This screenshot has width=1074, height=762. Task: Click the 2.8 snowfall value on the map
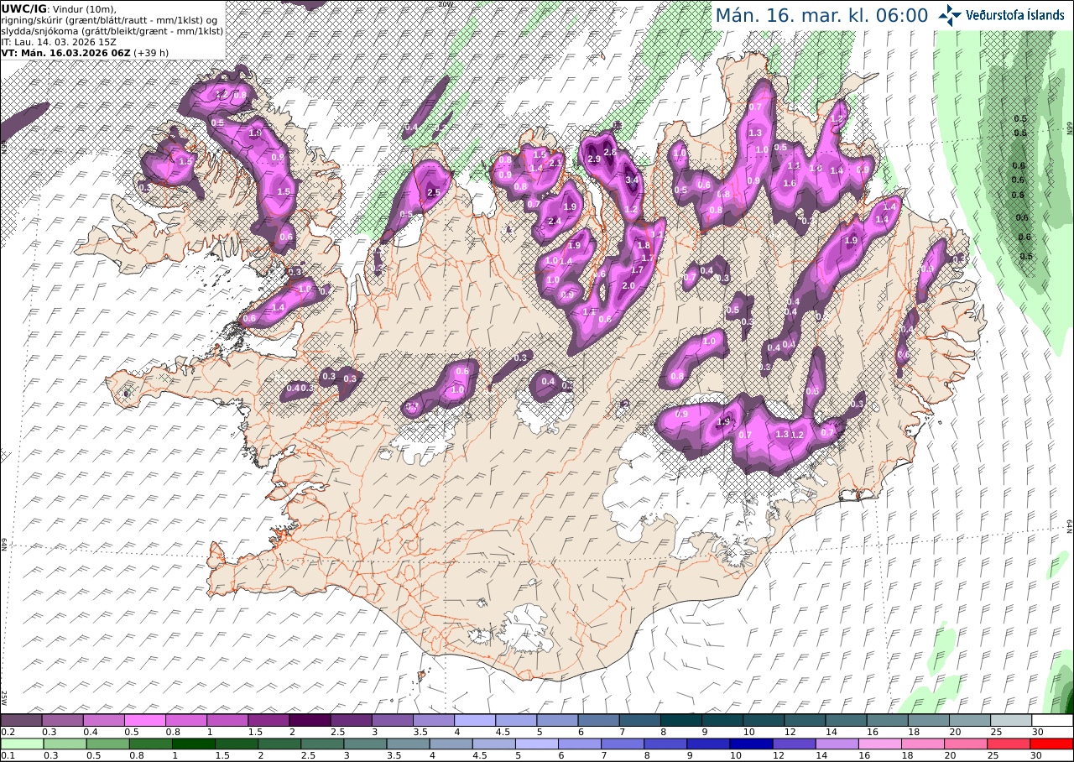pyautogui.click(x=610, y=152)
